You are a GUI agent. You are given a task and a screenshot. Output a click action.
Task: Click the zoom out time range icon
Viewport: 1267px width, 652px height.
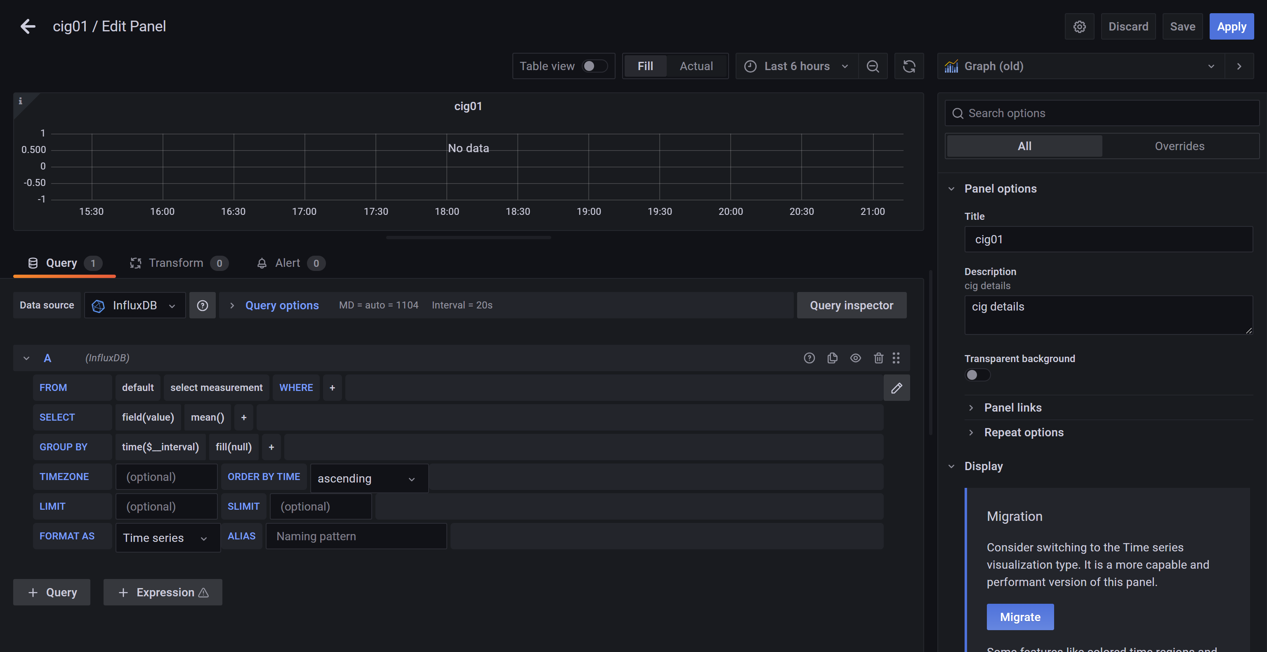coord(873,66)
